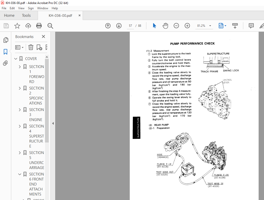This screenshot has height=200, width=264.
Task: Jump to SECTION 2 SPECIFICATIONS bookmark
Action: coord(36,96)
